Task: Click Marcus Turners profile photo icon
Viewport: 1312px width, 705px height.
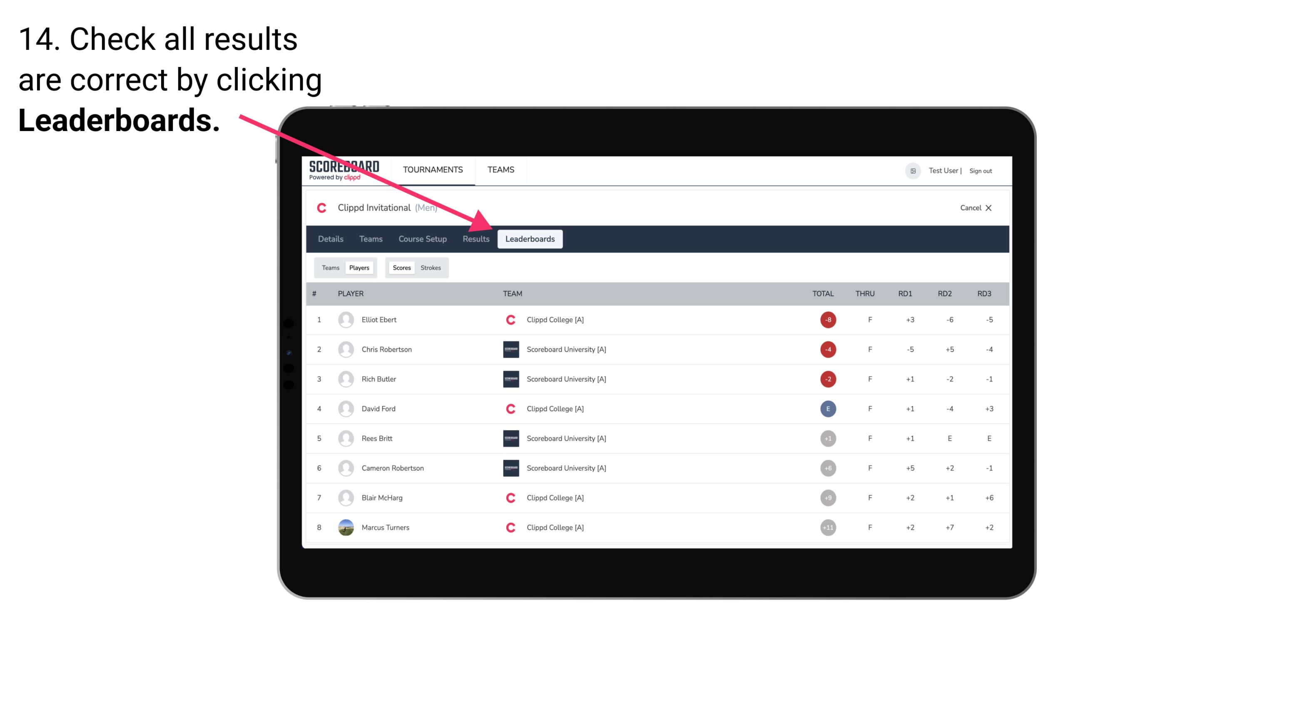Action: point(346,527)
